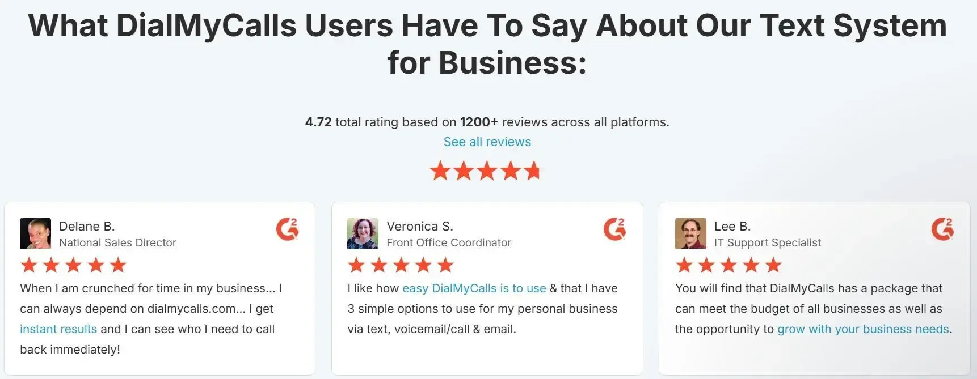Click the overall five-star rating below See all reviews
This screenshot has width=977, height=379.
[x=486, y=171]
